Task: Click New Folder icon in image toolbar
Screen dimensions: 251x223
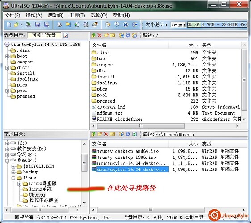Action: (106, 35)
